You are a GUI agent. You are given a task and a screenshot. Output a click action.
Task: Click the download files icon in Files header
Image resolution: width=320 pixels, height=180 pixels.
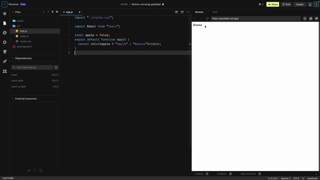coord(43,12)
